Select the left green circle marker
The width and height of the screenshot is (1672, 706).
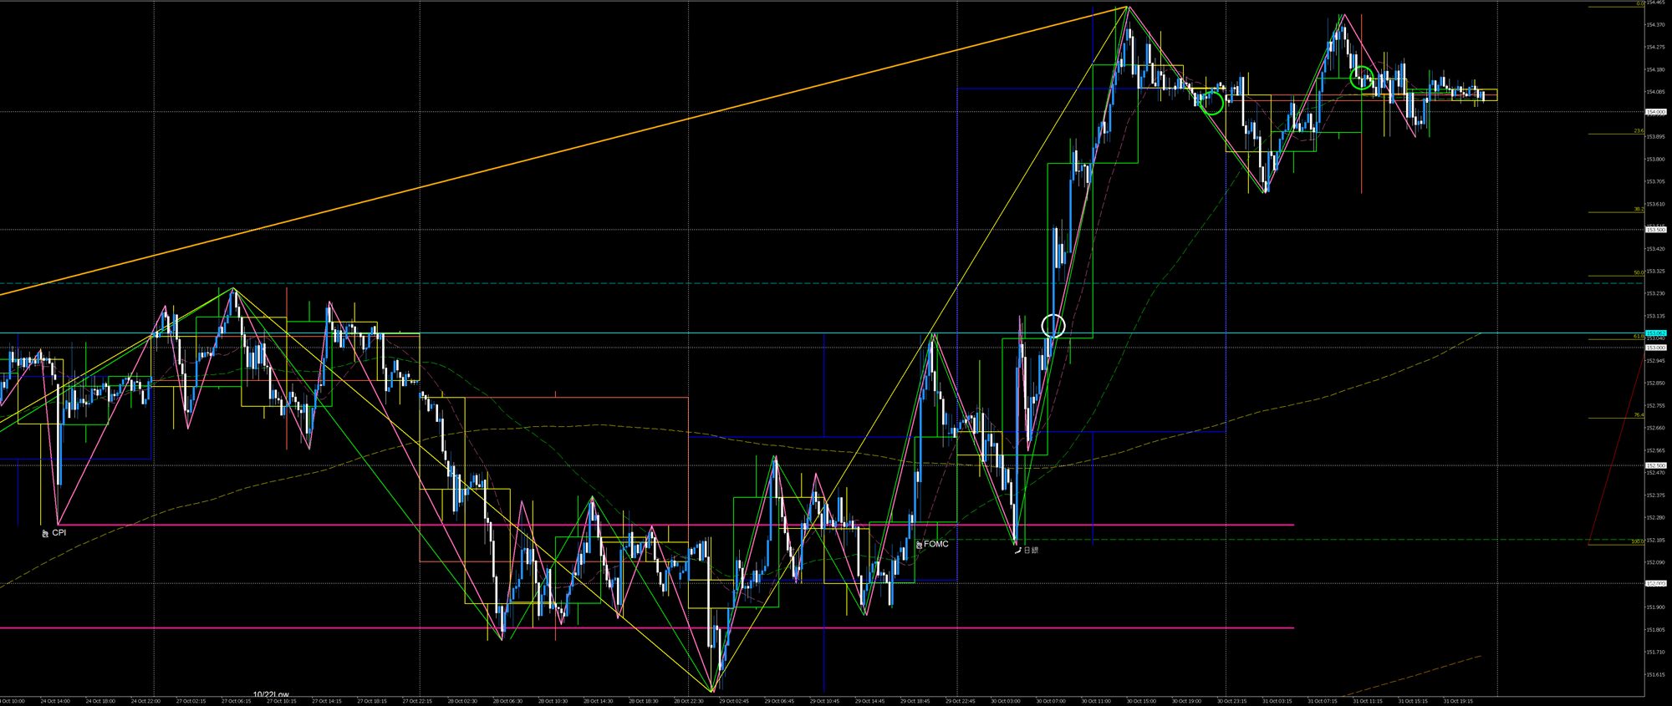tap(1212, 104)
